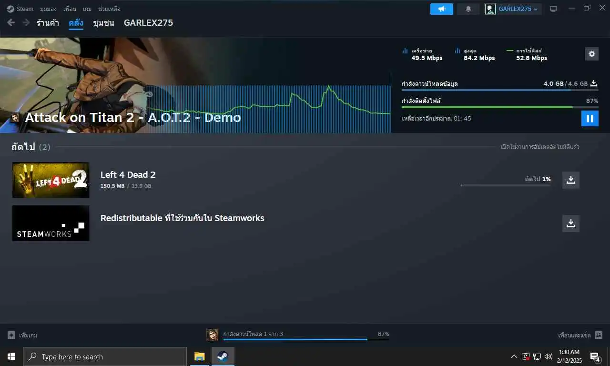Switch to Big Picture mode icon
The width and height of the screenshot is (610, 366).
click(x=553, y=9)
